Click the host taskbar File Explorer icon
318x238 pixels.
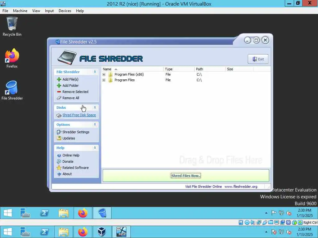click(64, 232)
